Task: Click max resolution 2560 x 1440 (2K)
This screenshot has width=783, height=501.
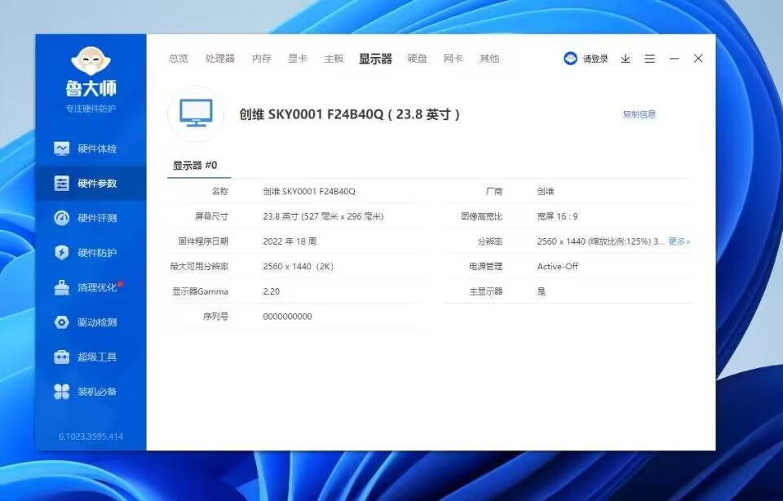Action: pyautogui.click(x=299, y=266)
